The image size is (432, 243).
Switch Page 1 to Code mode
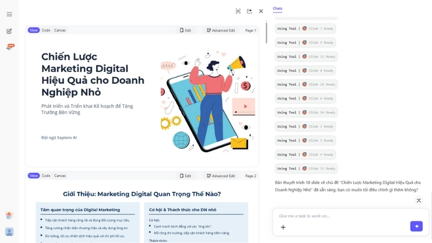(x=46, y=30)
